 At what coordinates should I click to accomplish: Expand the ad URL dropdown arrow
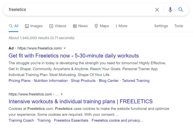pos(65,48)
